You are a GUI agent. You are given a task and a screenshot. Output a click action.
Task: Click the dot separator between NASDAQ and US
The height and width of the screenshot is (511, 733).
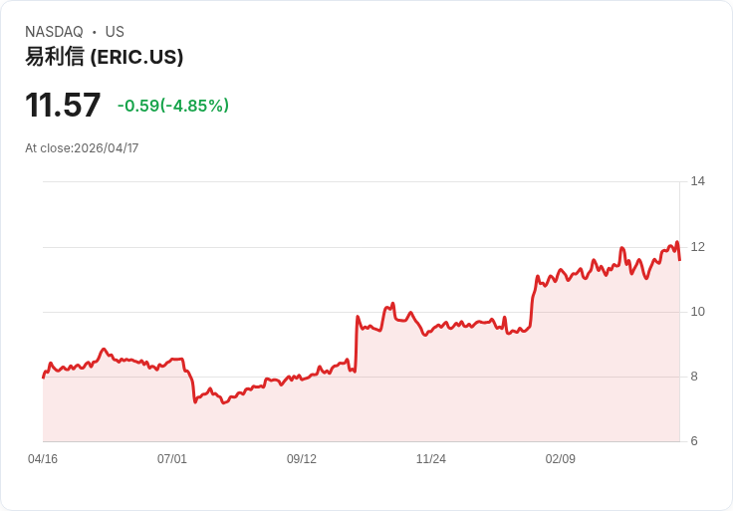[x=95, y=32]
